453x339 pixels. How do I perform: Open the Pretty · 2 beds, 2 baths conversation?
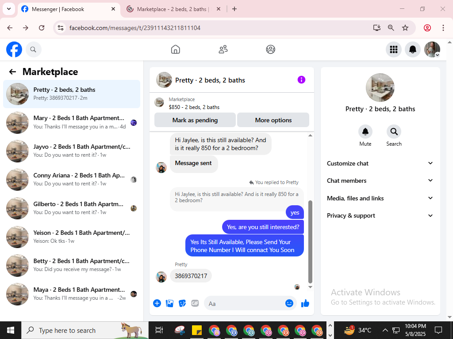[x=72, y=94]
